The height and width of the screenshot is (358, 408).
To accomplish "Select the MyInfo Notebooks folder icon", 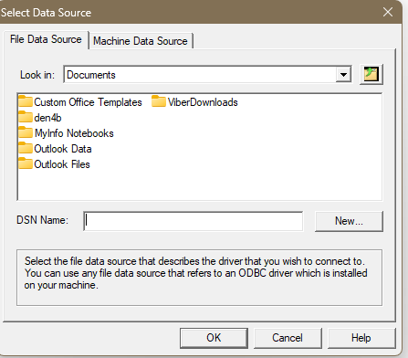I will coord(26,132).
